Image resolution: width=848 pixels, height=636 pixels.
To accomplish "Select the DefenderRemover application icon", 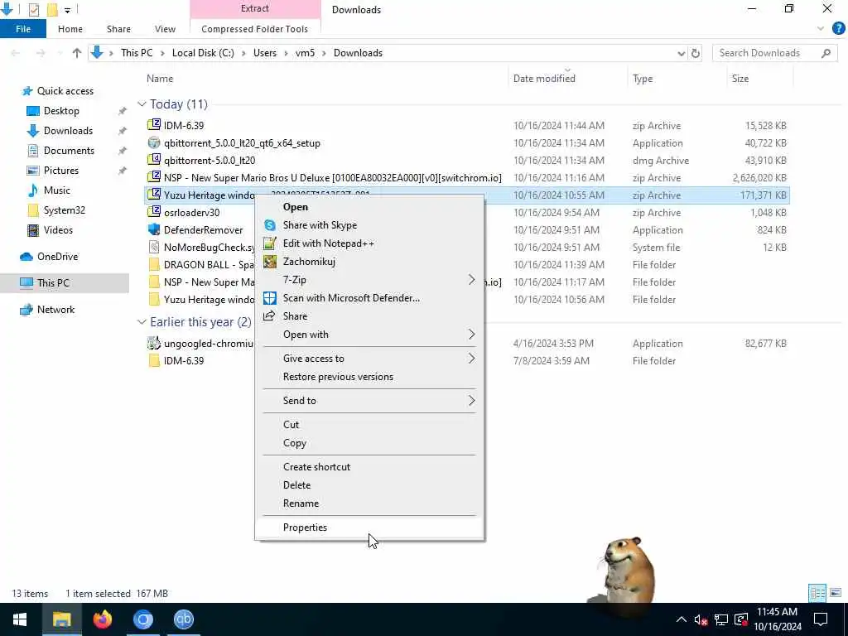I will (x=154, y=230).
